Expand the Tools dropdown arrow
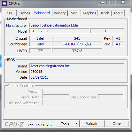The image size is (132, 132). tap(76, 124)
